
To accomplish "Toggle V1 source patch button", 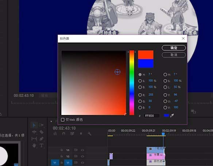I will (55, 162).
